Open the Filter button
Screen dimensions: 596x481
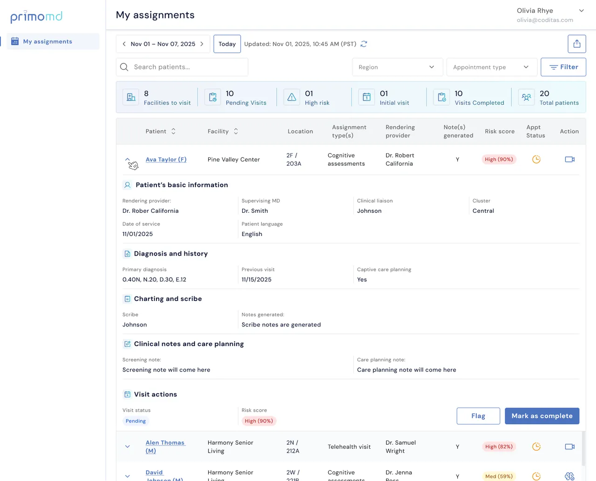coord(563,67)
